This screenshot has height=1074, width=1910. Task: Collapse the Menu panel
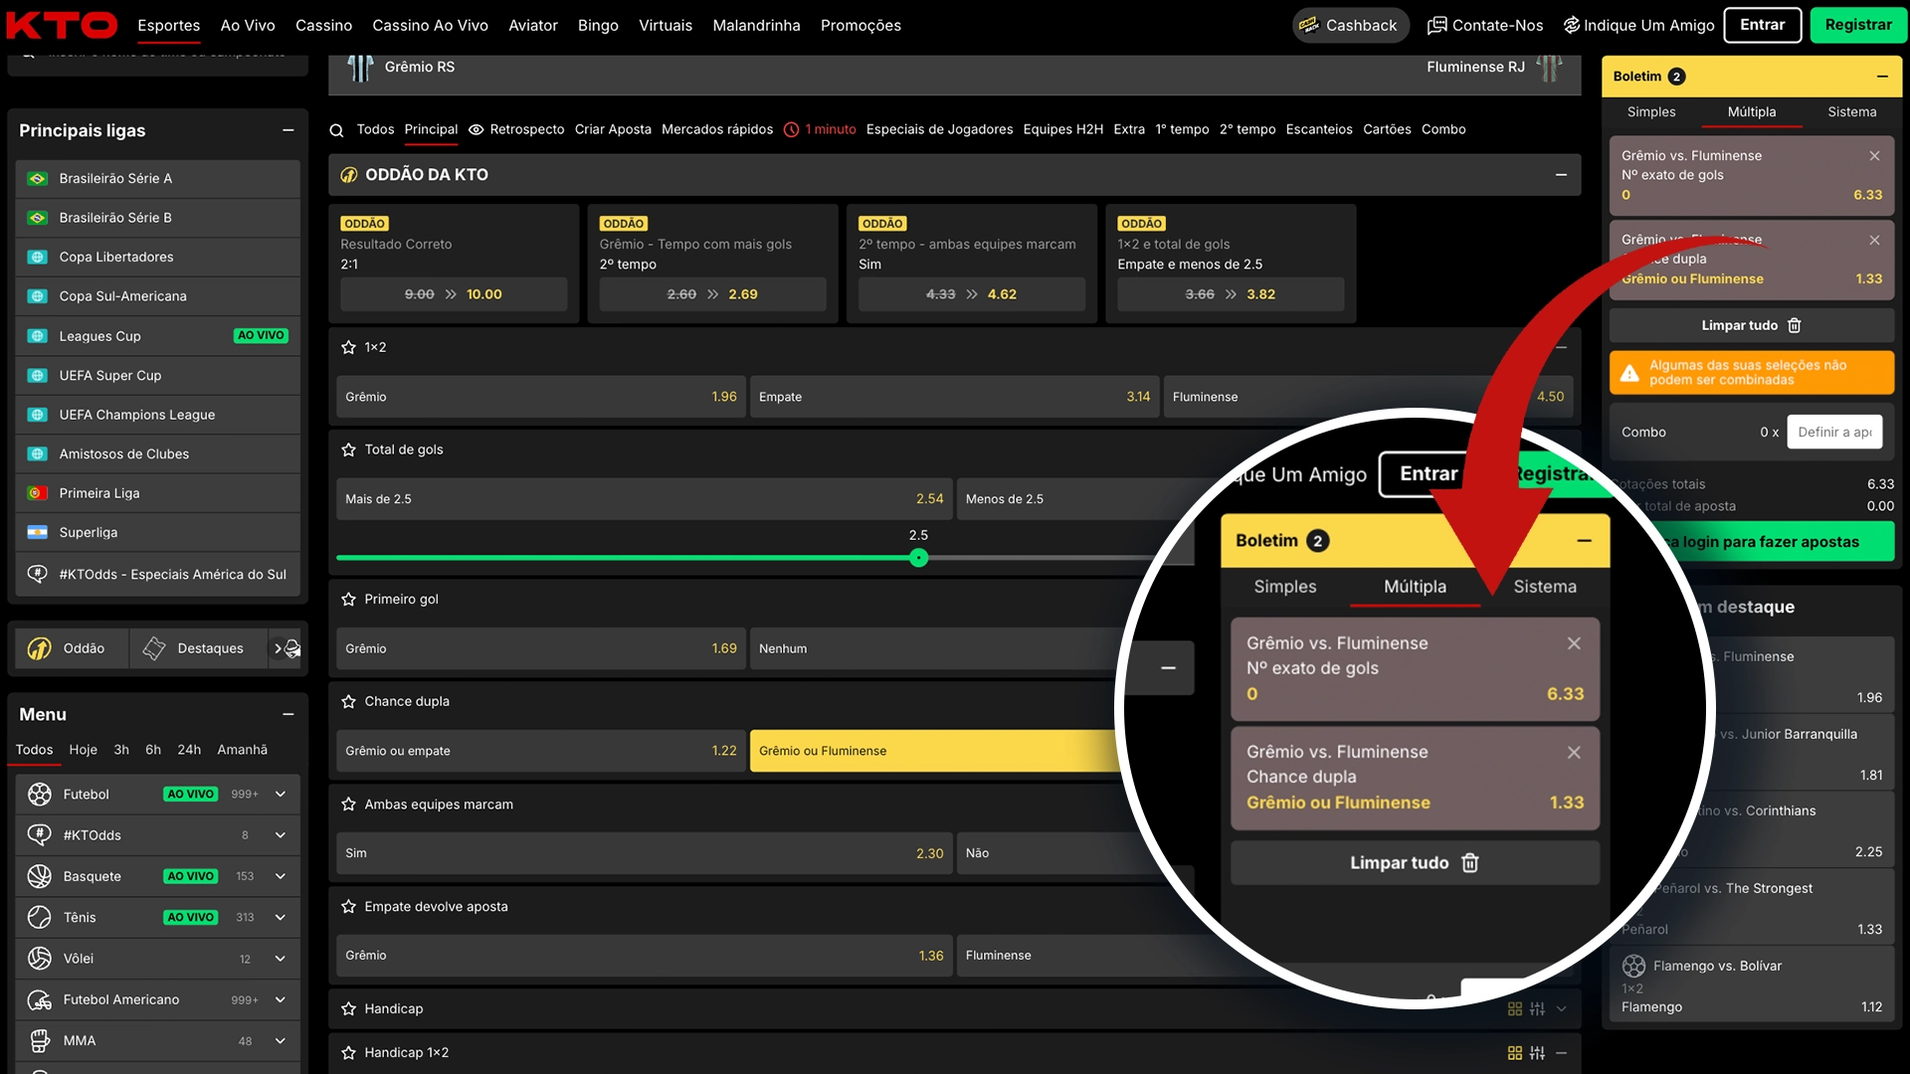(x=287, y=715)
